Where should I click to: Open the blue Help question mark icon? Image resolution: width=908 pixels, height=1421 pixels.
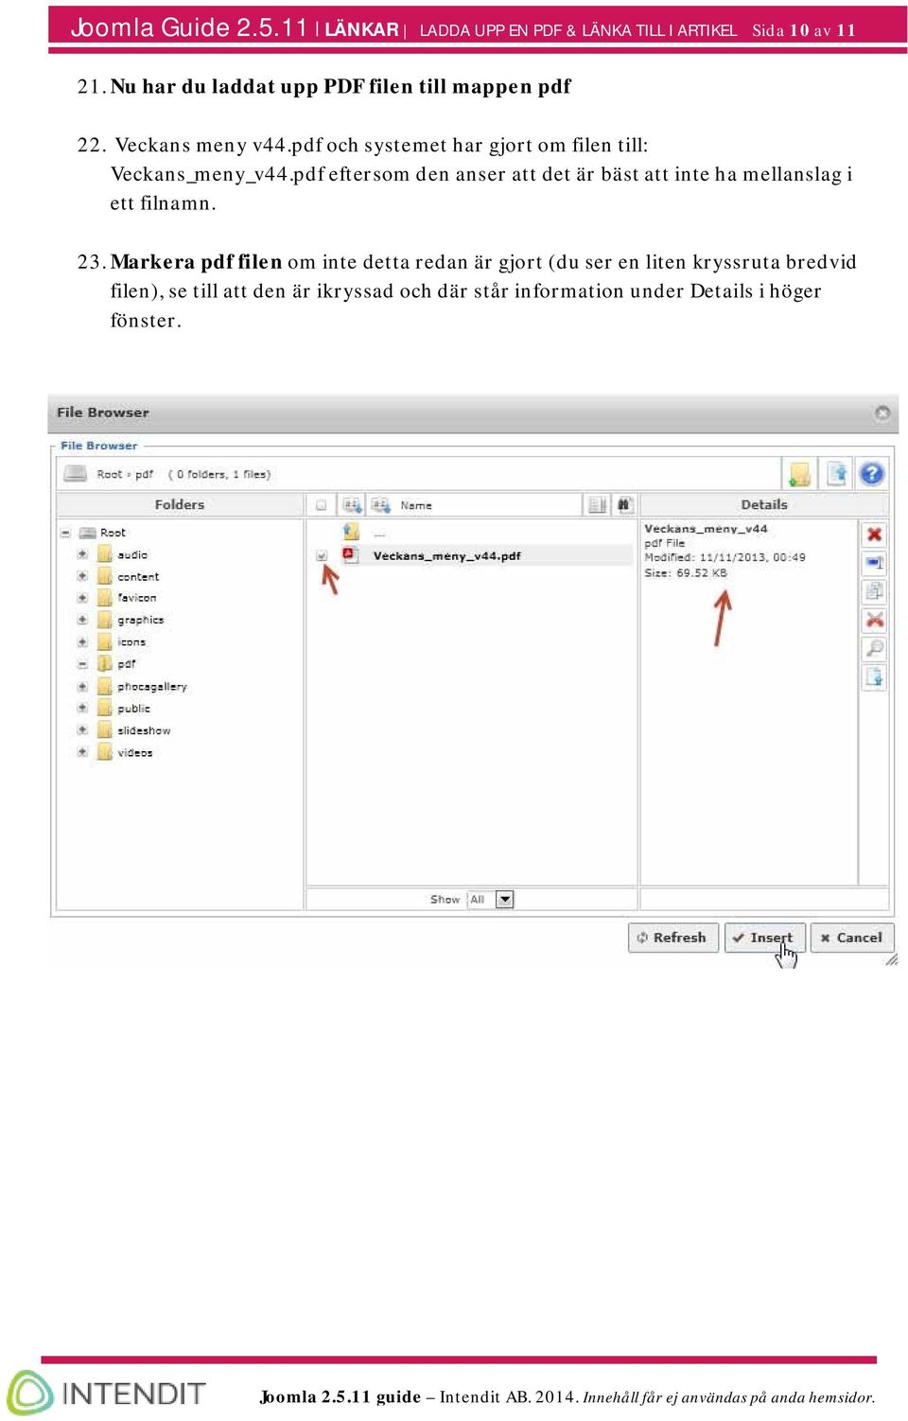point(871,473)
